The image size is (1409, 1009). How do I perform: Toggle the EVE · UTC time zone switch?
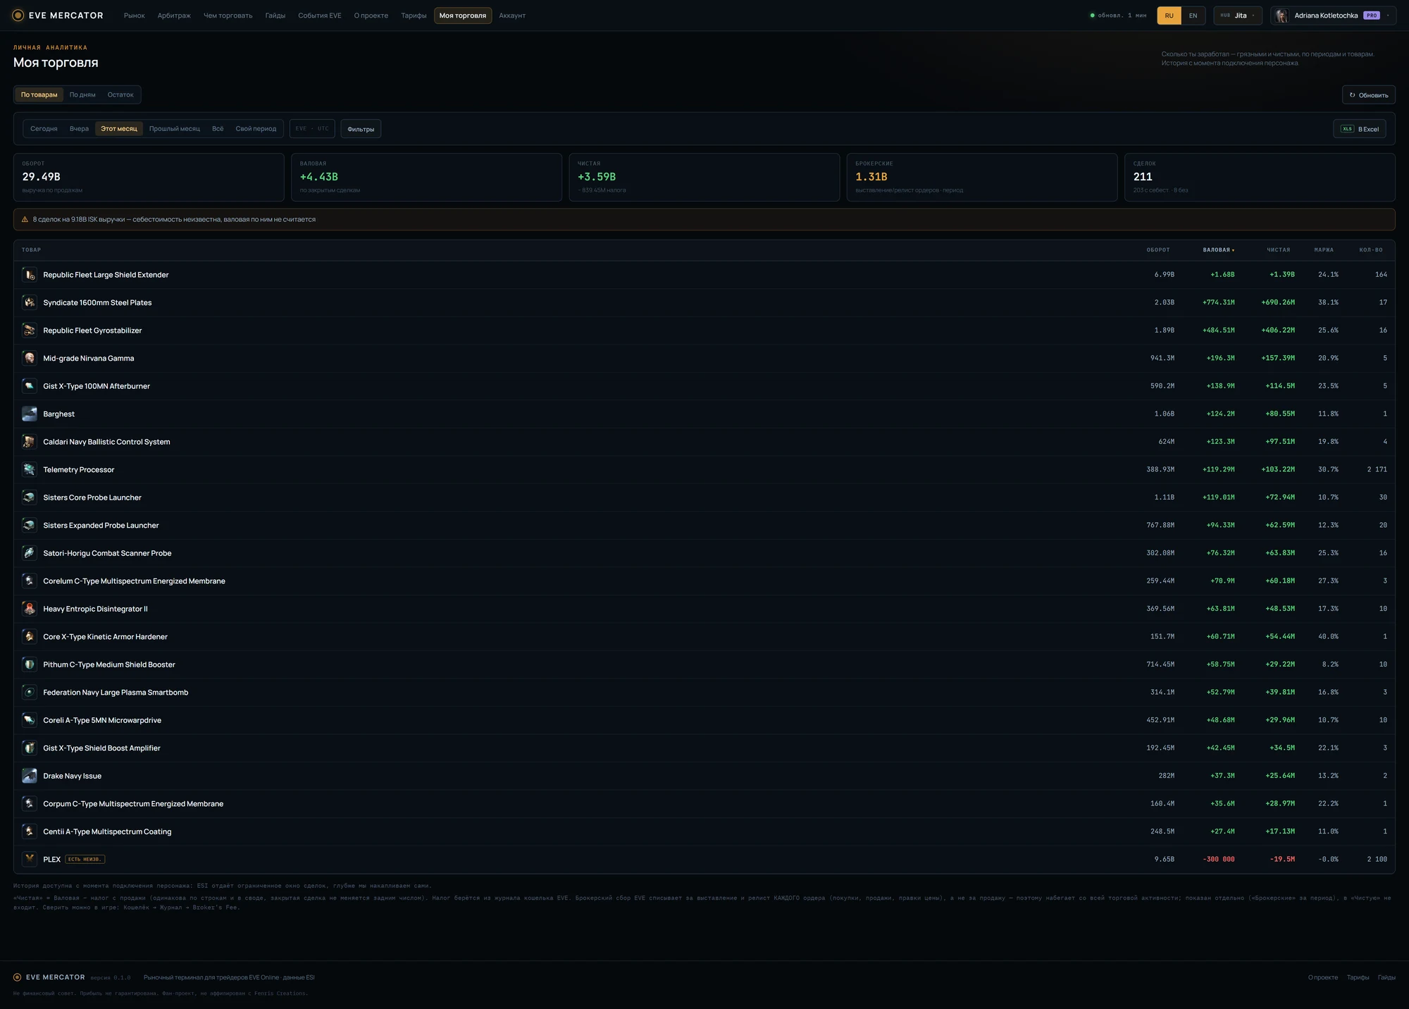[312, 129]
